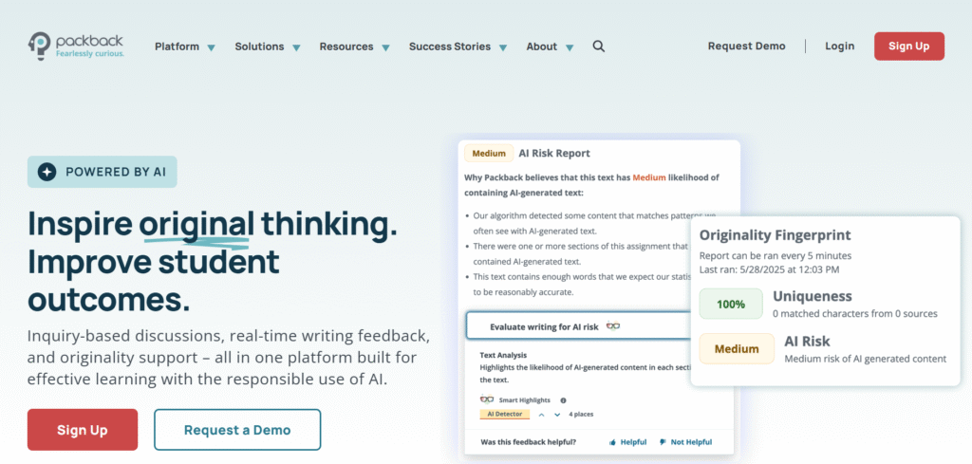Open the About menu

coord(542,46)
